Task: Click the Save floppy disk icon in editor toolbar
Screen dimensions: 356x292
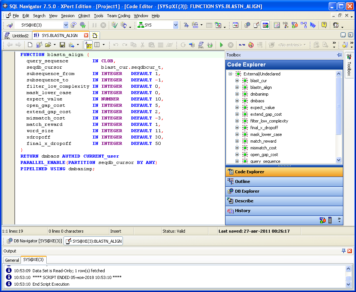Action: coord(62,45)
